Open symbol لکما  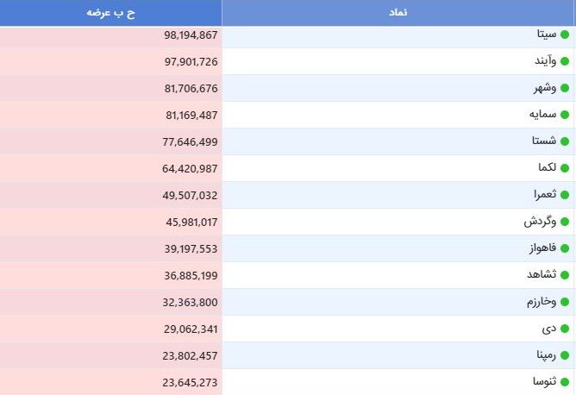[x=548, y=167]
